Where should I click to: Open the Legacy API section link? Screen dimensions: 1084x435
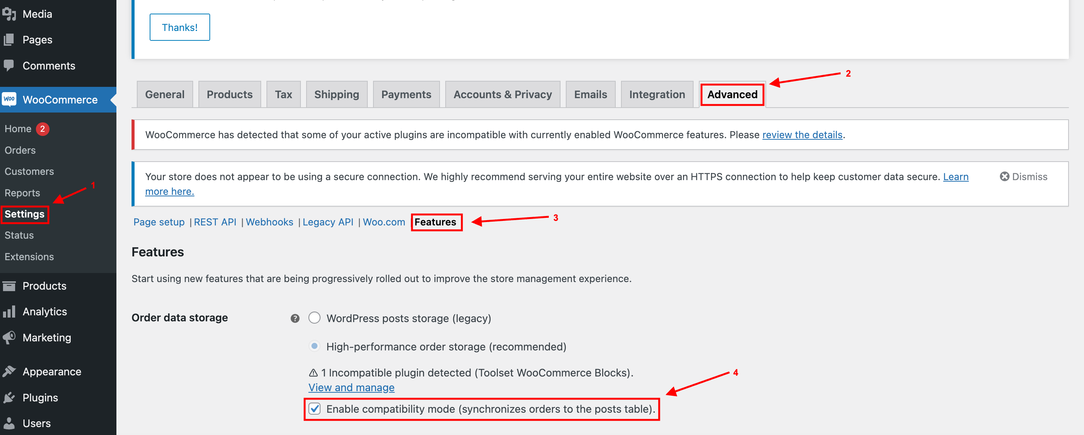pyautogui.click(x=328, y=222)
